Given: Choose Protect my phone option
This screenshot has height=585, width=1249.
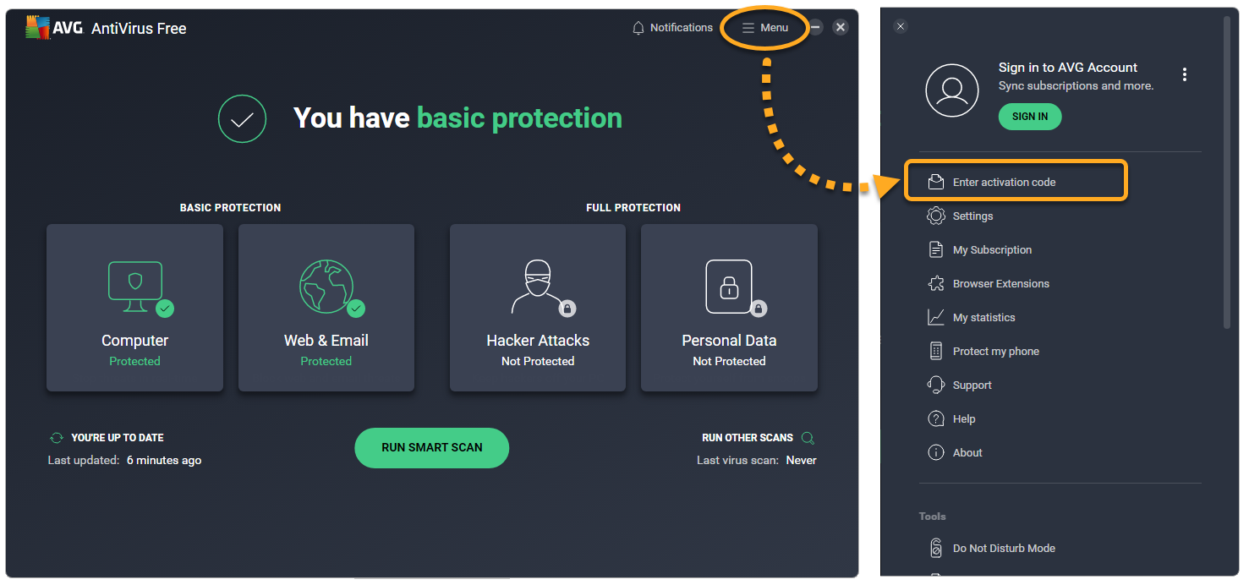Looking at the screenshot, I should tap(995, 352).
